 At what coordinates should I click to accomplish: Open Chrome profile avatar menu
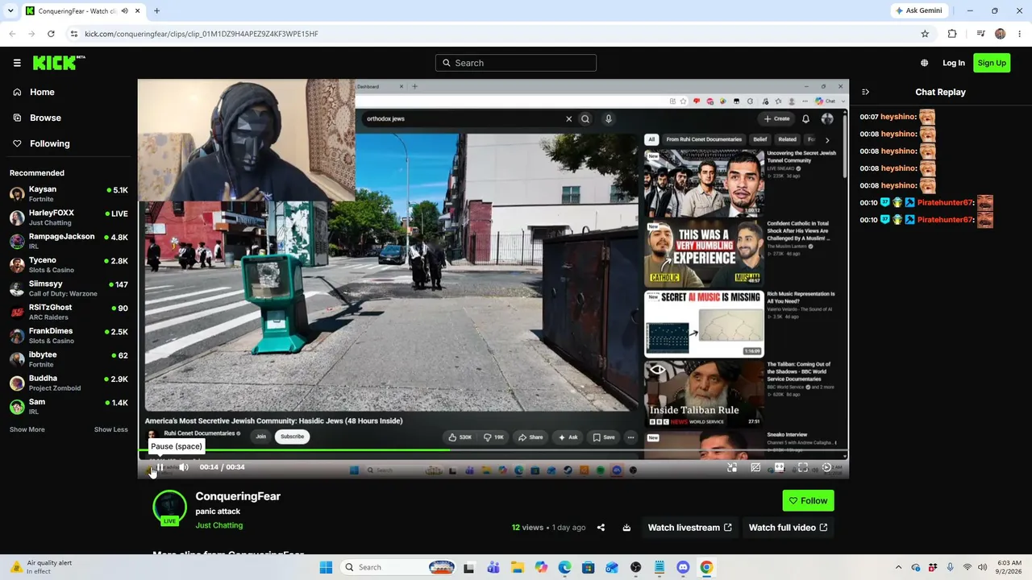(x=1001, y=34)
